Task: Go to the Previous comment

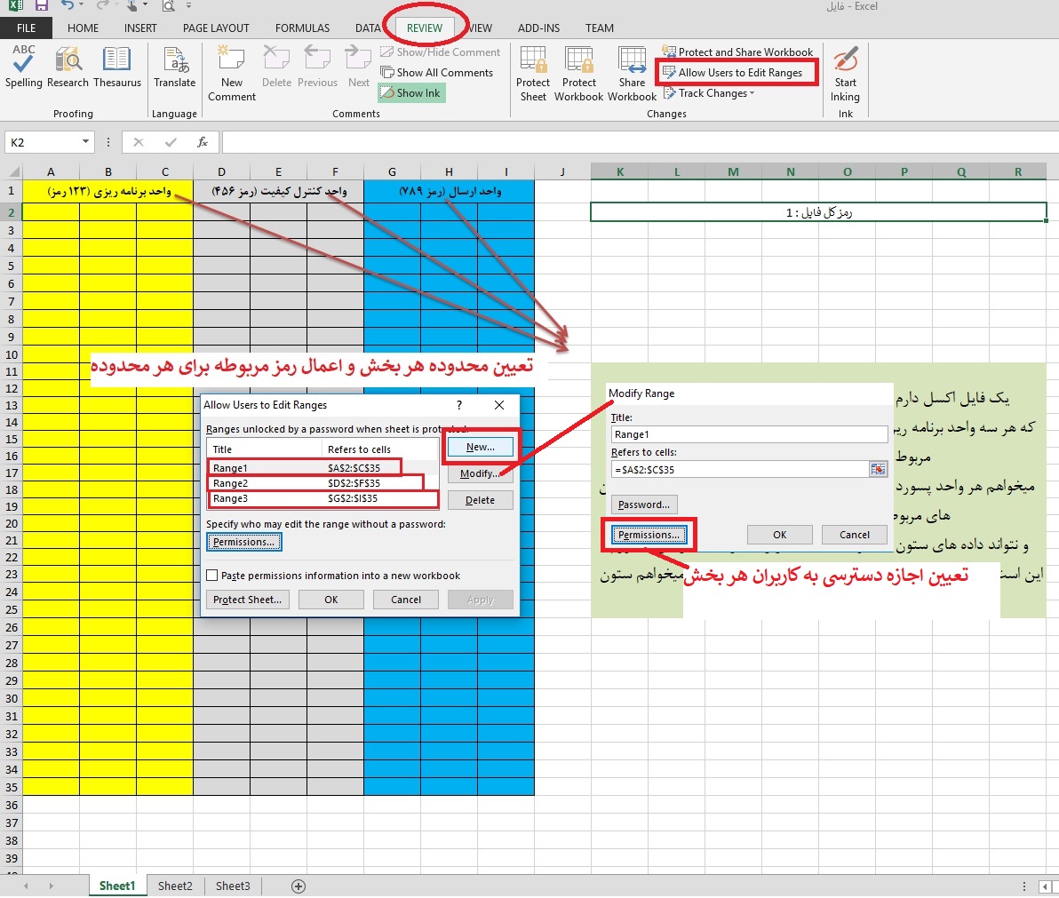Action: [317, 66]
